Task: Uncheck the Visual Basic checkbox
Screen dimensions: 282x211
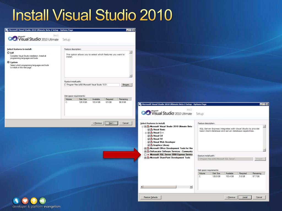Action: pyautogui.click(x=148, y=130)
